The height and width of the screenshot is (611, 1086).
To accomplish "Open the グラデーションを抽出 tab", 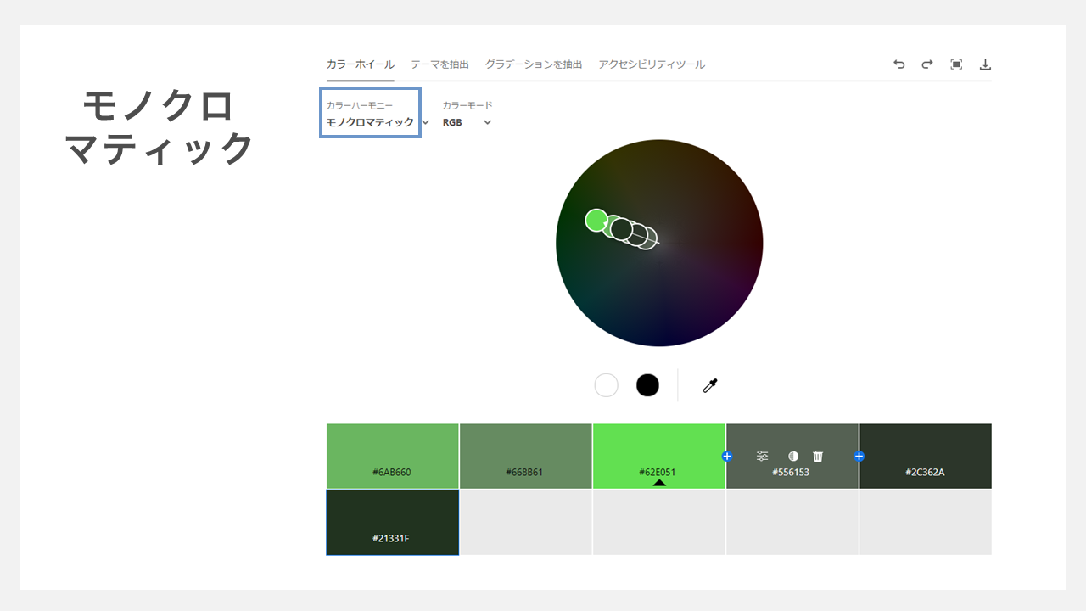I will (534, 64).
